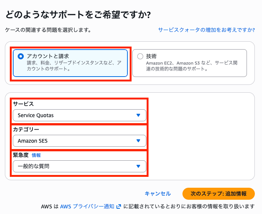The image size is (262, 214).
Task: Click the blue arrow in 一般的な質問 dropdown
Action: point(138,166)
